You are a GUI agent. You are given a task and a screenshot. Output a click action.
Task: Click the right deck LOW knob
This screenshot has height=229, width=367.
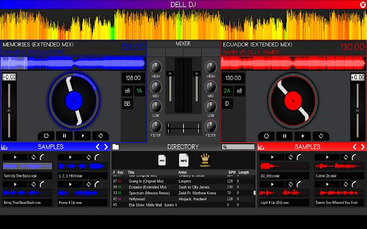pos(210,106)
